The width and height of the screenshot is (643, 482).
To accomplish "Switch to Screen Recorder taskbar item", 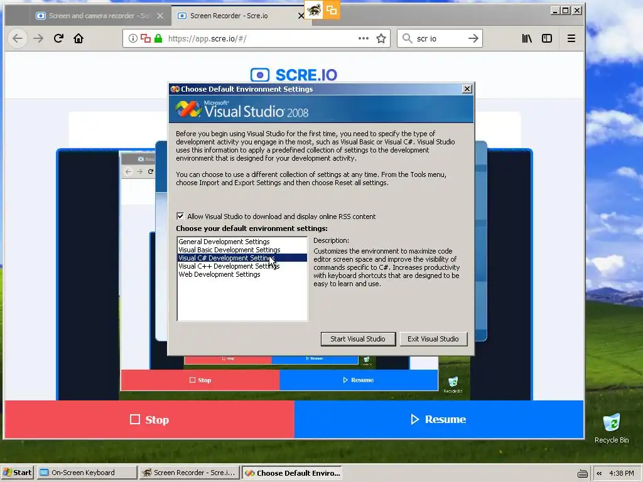I will tap(189, 473).
